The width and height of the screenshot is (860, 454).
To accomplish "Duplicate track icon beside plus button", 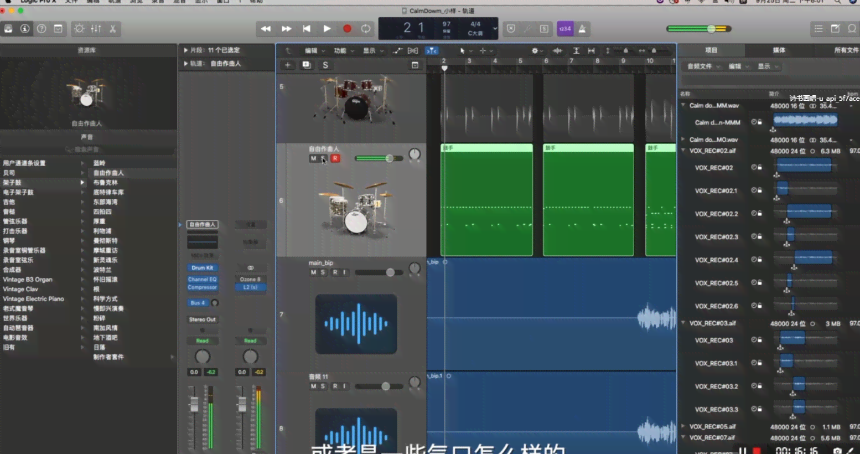I will point(307,65).
